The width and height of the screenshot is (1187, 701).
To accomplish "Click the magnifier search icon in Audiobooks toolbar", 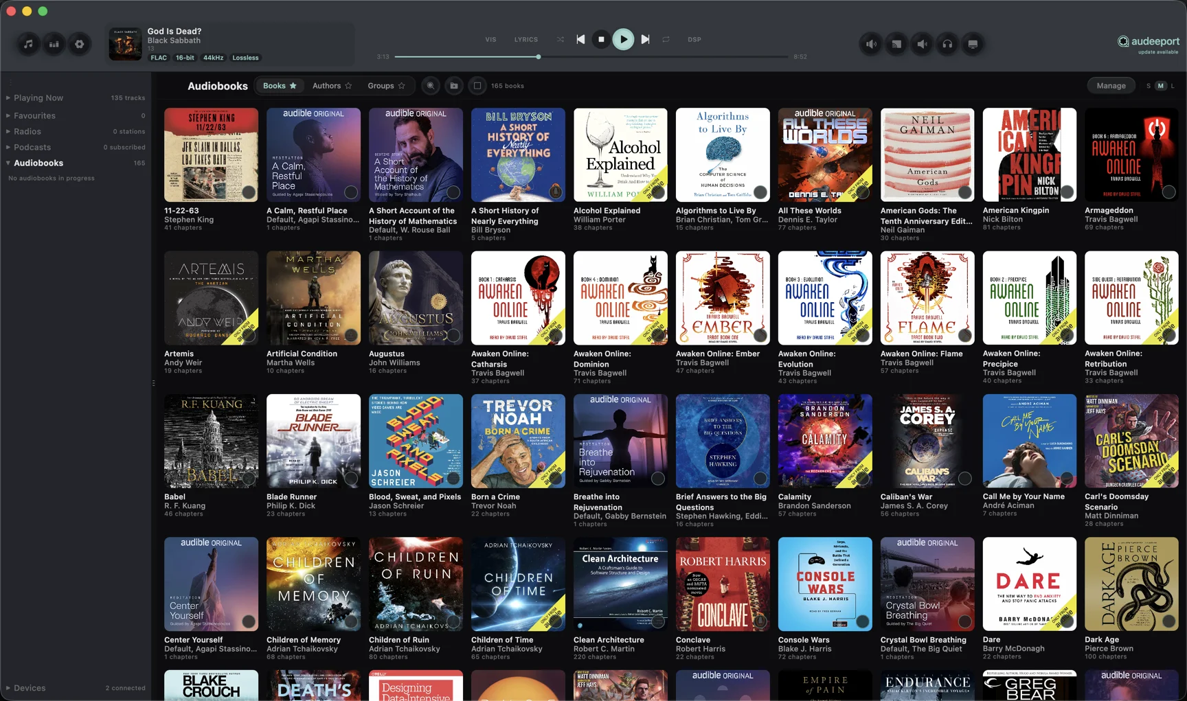I will (431, 86).
